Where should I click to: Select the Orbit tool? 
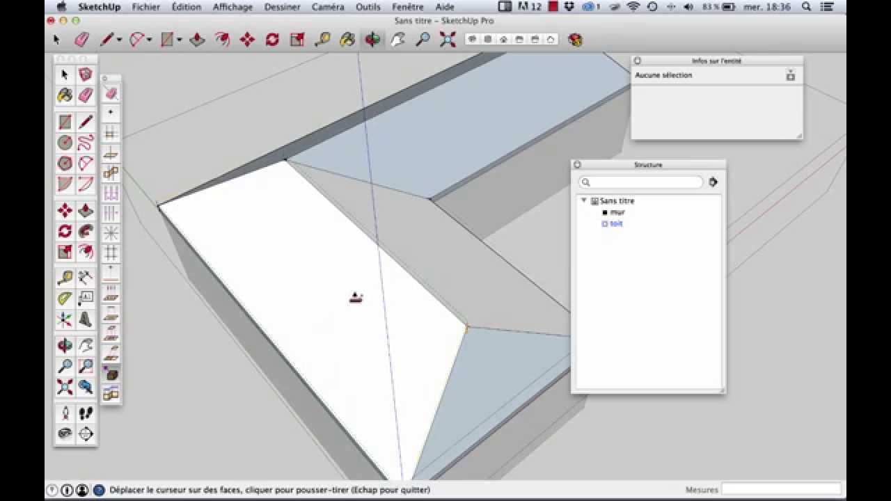point(374,40)
